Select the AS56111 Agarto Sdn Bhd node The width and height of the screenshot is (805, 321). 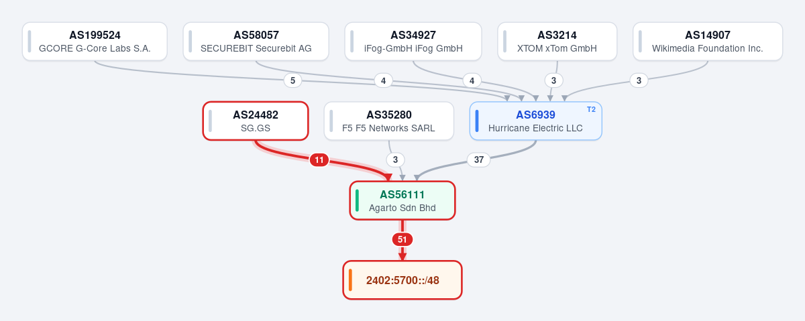pyautogui.click(x=402, y=200)
